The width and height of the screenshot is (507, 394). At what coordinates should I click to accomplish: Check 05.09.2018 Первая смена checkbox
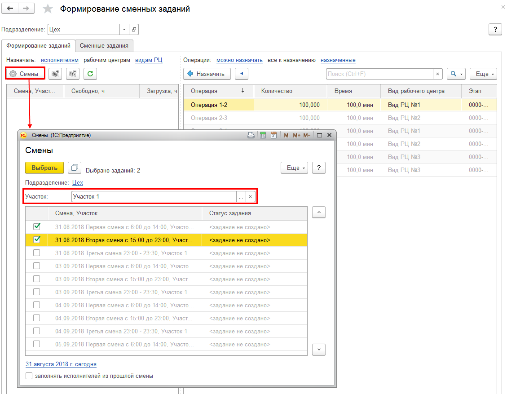[x=37, y=344]
